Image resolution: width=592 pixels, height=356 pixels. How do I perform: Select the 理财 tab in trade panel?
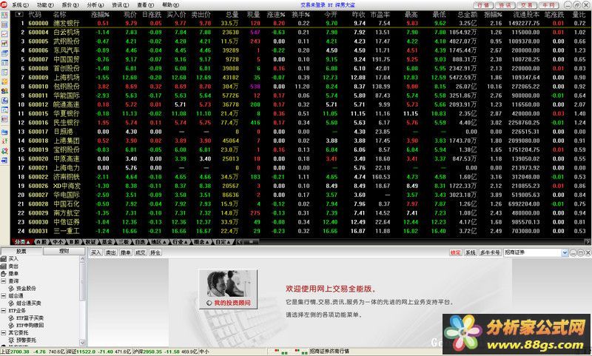click(x=64, y=251)
